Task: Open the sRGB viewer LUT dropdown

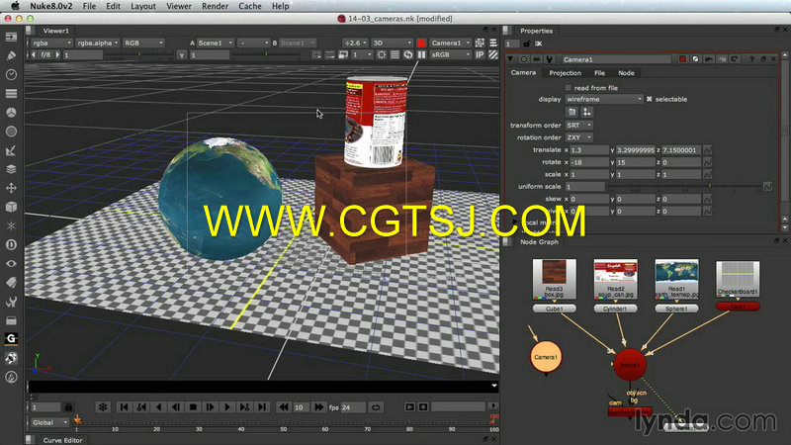Action: coord(451,54)
